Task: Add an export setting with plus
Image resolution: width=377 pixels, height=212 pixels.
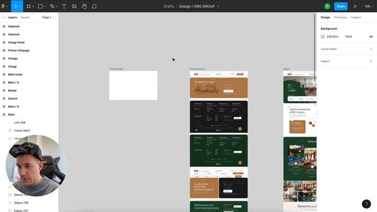Action: (371, 61)
